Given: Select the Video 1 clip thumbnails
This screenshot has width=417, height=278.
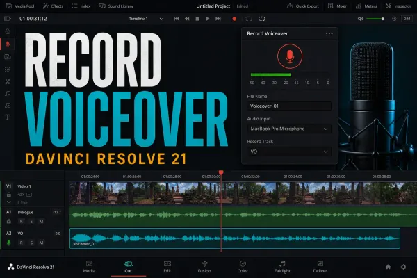Looking at the screenshot, I should (243, 193).
